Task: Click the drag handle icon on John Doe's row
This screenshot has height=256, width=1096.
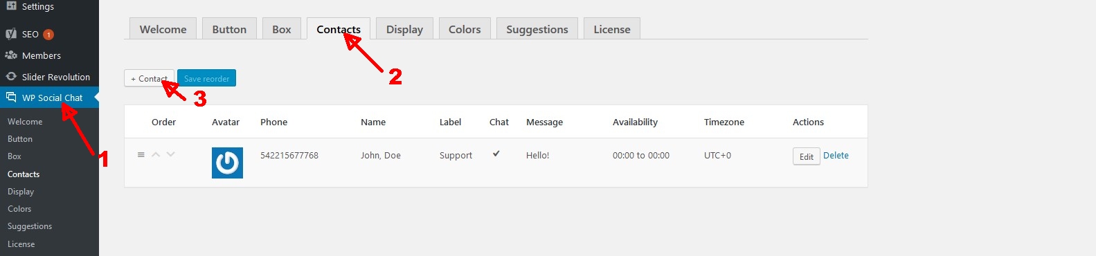Action: [x=141, y=155]
